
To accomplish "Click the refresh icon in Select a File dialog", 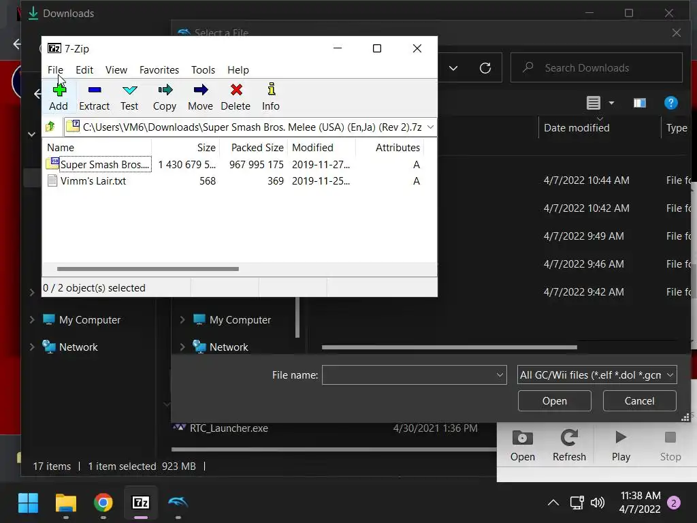I will [485, 68].
